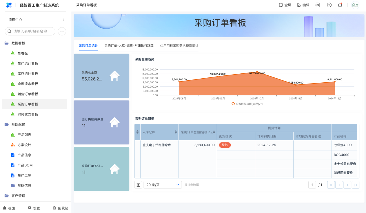
Task: Collapse the 数据看板 folder
Action: 18,43
